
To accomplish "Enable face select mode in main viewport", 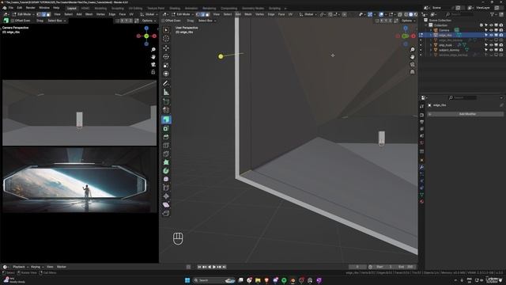I will click(x=207, y=14).
